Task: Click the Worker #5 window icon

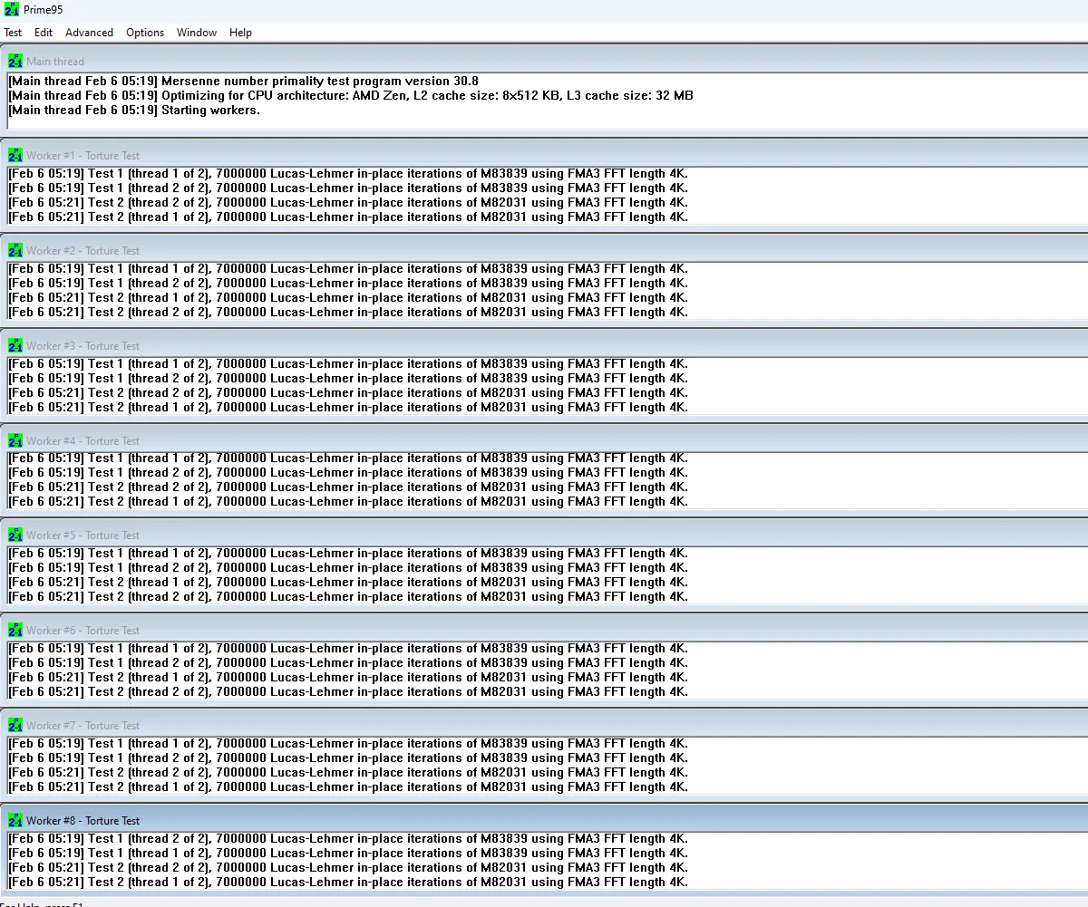Action: 15,535
